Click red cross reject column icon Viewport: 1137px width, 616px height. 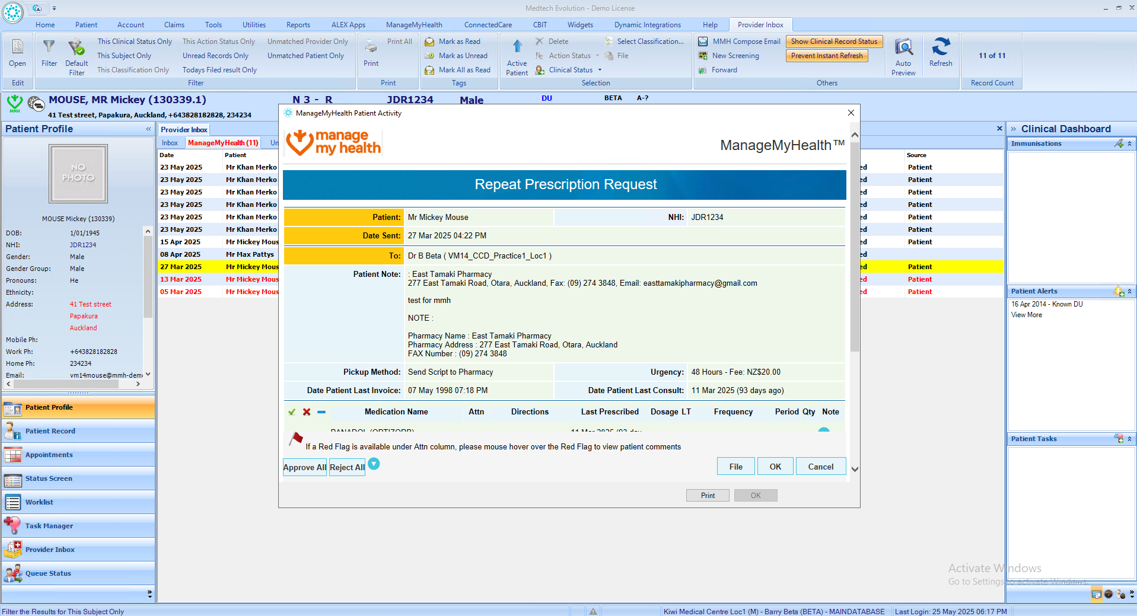pyautogui.click(x=307, y=412)
